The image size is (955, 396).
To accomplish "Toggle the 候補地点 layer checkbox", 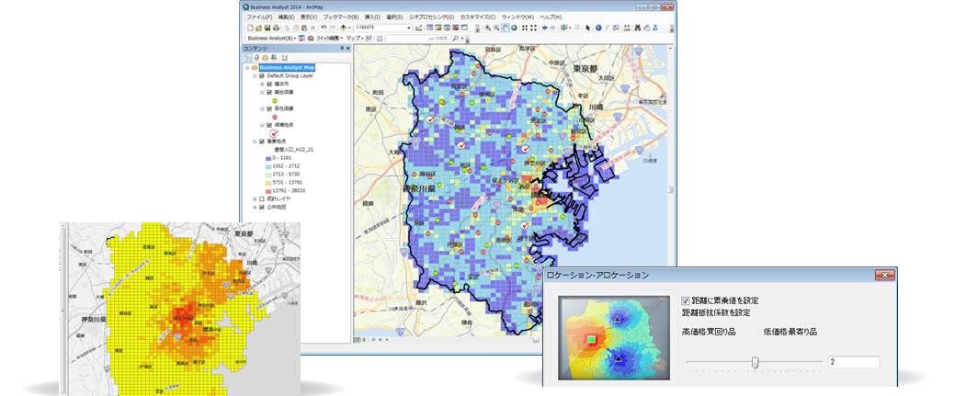I will [x=269, y=125].
